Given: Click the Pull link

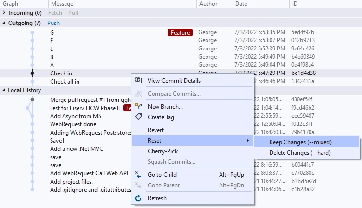Looking at the screenshot, I should (73, 13).
